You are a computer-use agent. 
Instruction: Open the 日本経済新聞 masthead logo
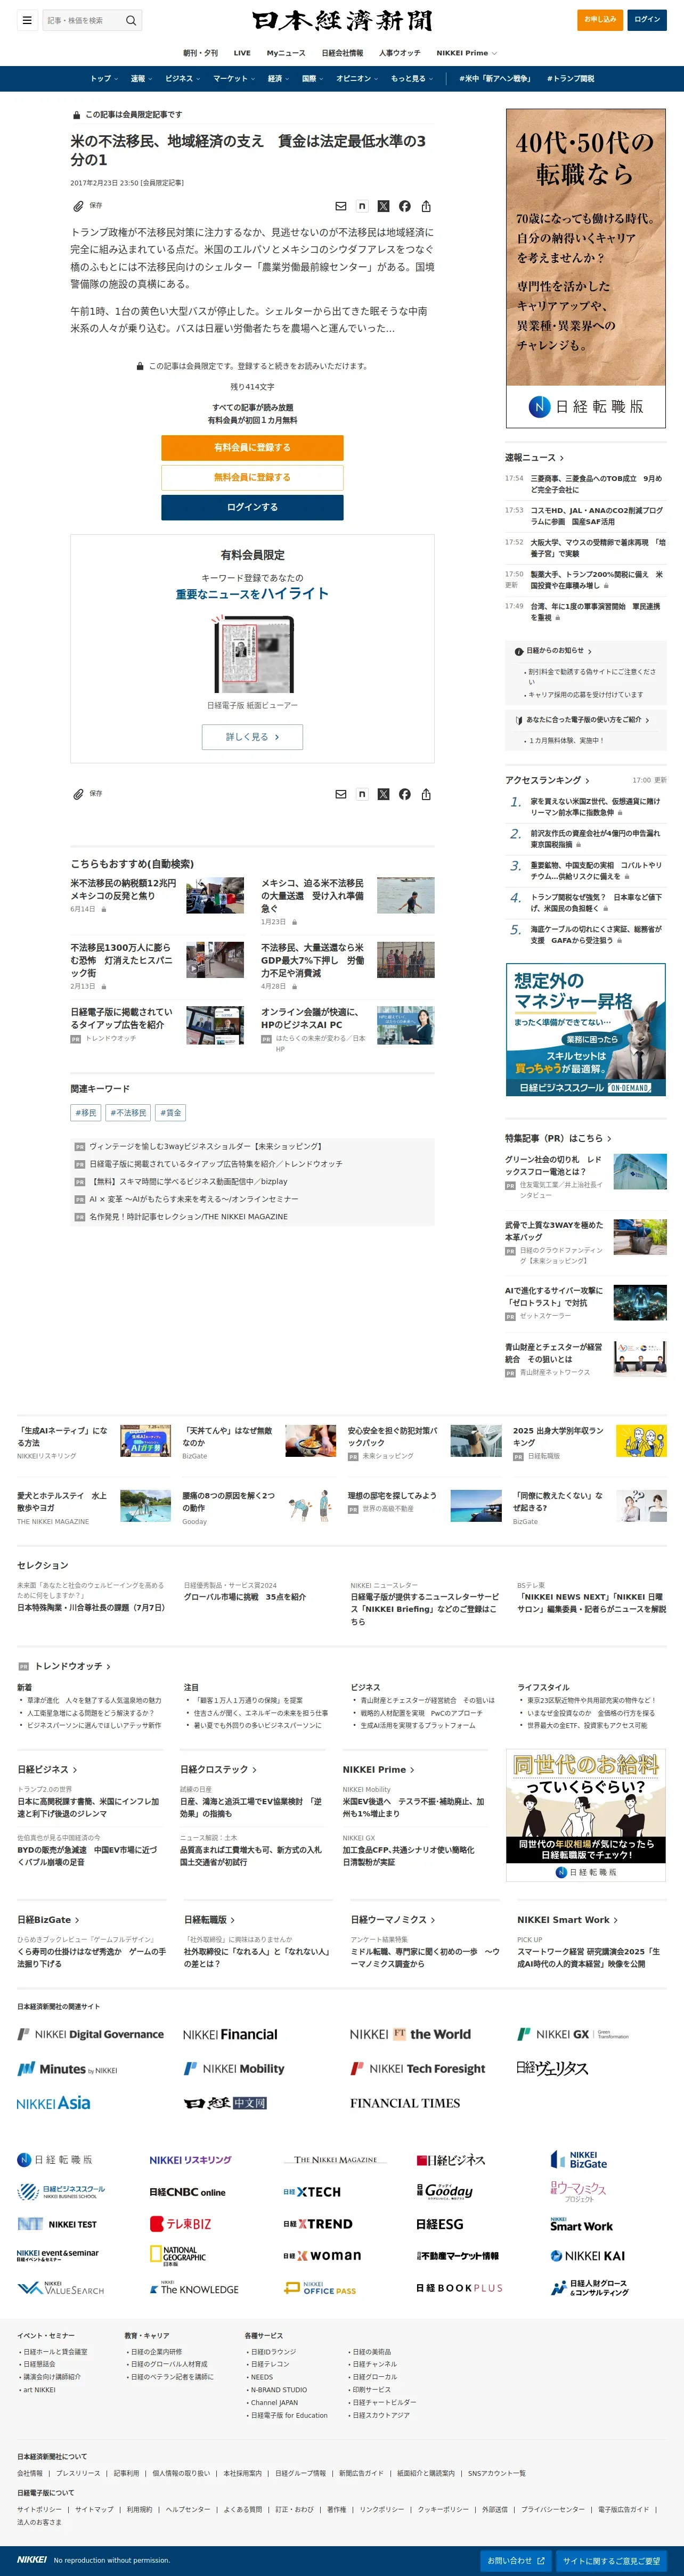pos(342,20)
